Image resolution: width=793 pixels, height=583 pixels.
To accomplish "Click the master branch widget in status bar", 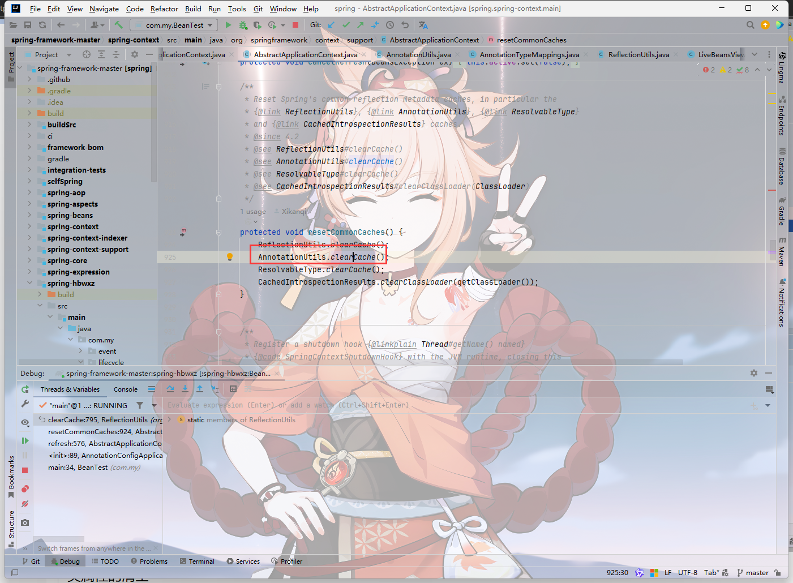I will click(753, 573).
